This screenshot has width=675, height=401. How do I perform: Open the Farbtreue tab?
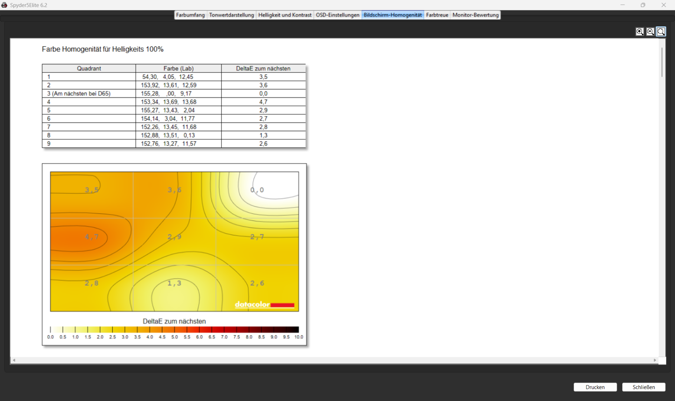point(437,15)
